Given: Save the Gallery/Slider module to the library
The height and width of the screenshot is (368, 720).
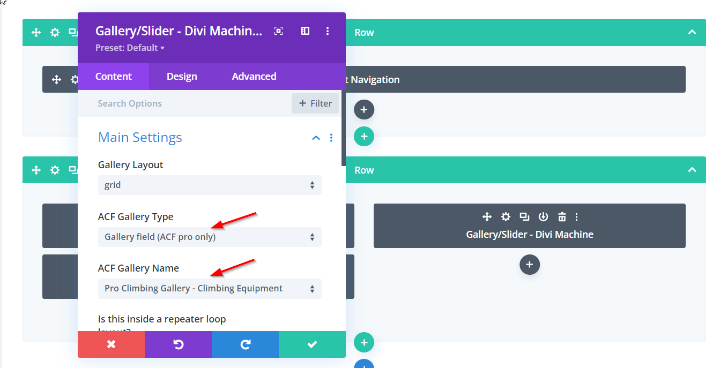Looking at the screenshot, I should (543, 217).
